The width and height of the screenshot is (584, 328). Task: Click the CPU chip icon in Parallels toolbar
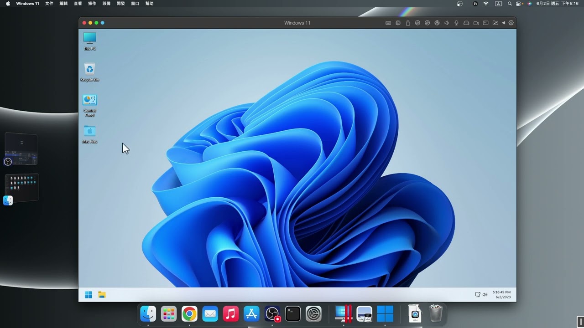398,23
